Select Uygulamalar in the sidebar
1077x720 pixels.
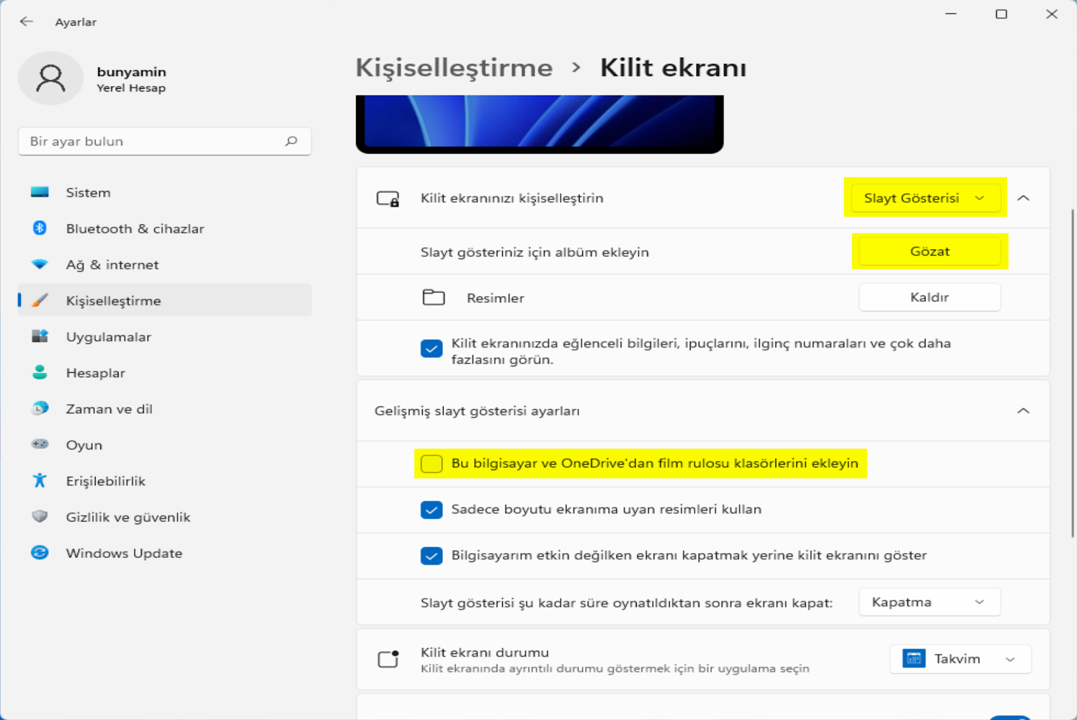click(164, 336)
